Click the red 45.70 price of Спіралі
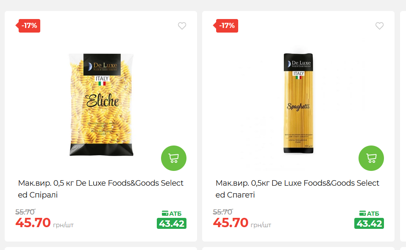406x250 pixels. pyautogui.click(x=33, y=223)
